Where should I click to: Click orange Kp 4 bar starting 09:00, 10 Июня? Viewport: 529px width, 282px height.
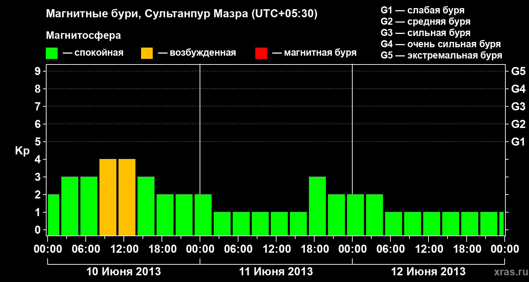point(108,197)
